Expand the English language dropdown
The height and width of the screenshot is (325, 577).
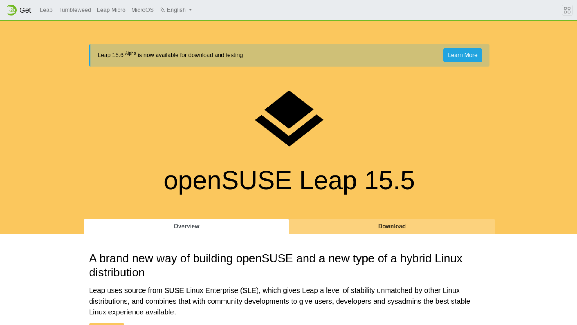[x=176, y=10]
